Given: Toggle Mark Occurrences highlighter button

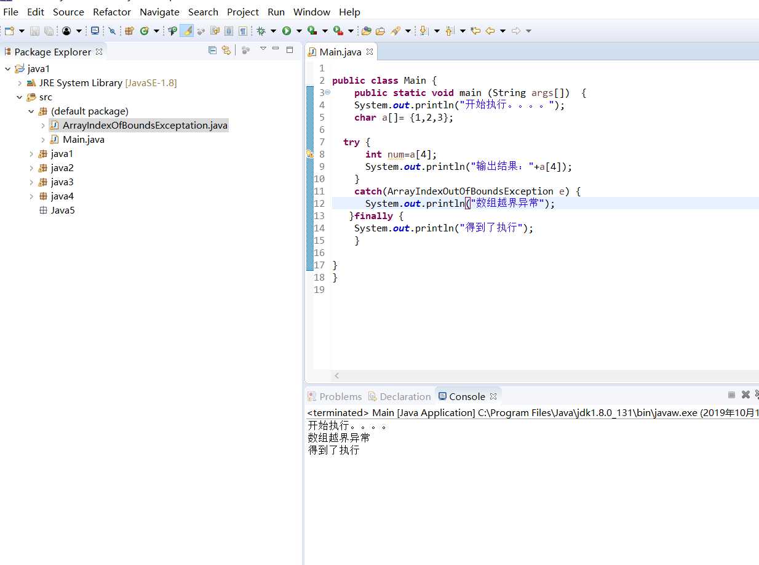Looking at the screenshot, I should click(x=186, y=31).
